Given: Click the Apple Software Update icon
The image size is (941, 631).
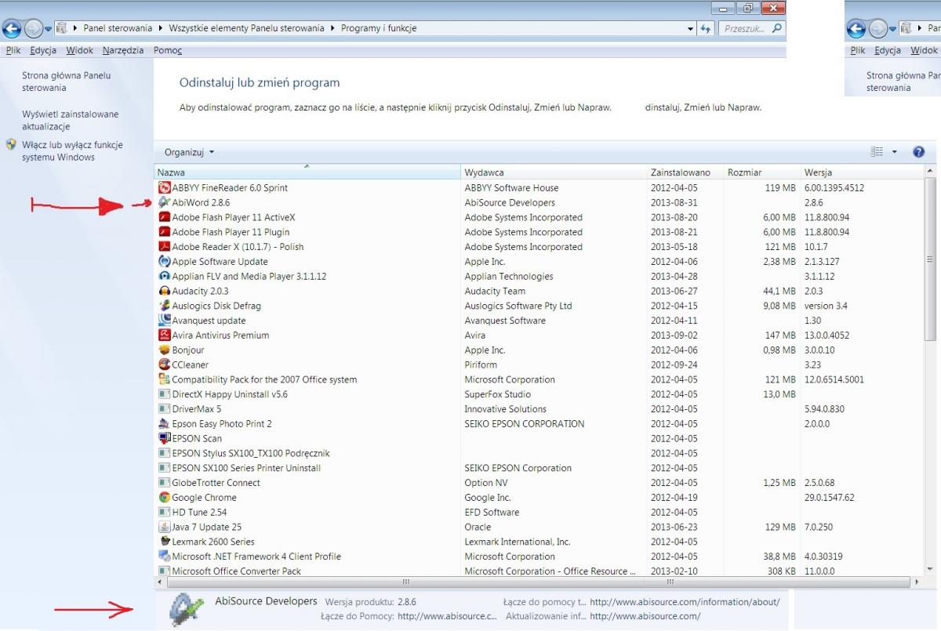Looking at the screenshot, I should tap(164, 261).
